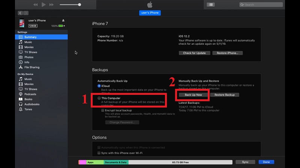
Task: Enable Encrypt local backup checkbox
Action: 103,110
